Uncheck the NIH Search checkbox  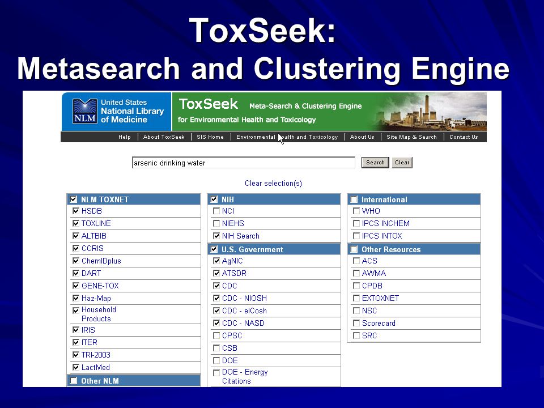pos(216,236)
